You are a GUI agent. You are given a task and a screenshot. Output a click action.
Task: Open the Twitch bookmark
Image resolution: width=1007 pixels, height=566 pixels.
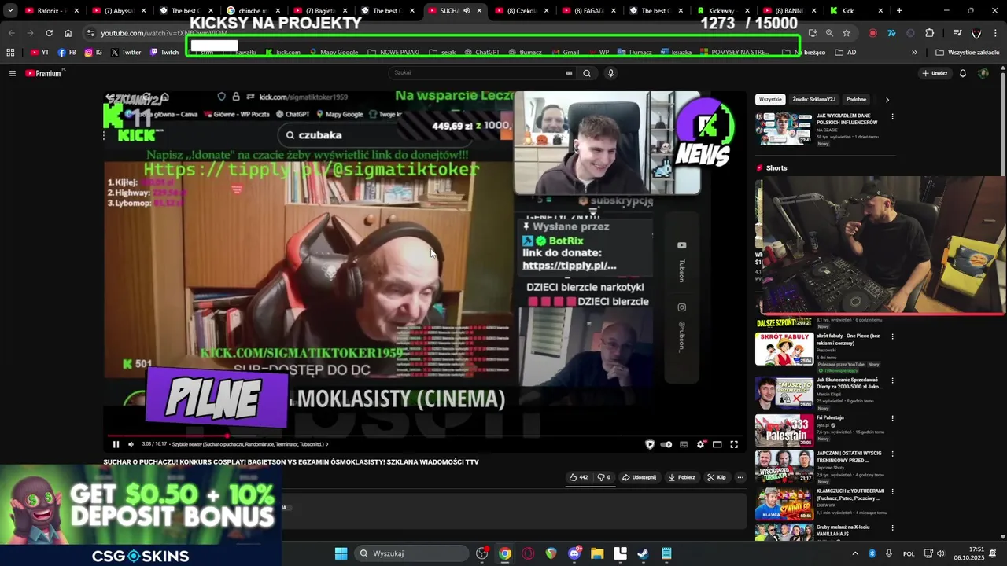click(x=164, y=53)
